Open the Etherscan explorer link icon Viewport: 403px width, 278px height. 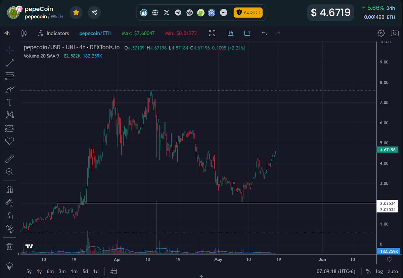(x=144, y=13)
